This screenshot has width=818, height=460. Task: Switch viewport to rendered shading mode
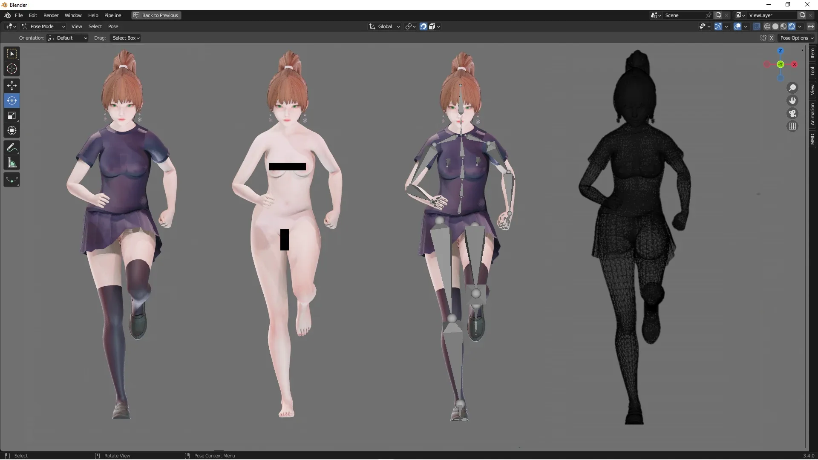pyautogui.click(x=792, y=26)
